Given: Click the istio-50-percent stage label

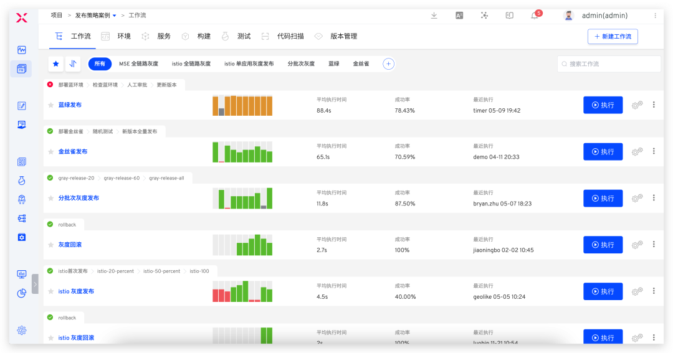Looking at the screenshot, I should (162, 271).
